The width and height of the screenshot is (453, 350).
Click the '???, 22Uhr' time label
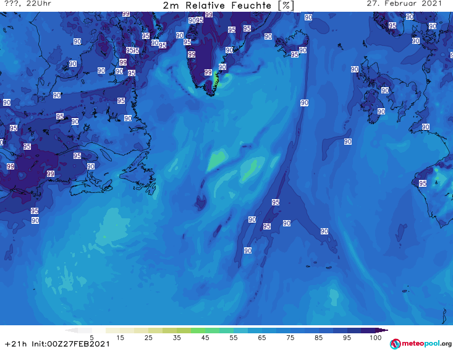tap(28, 4)
